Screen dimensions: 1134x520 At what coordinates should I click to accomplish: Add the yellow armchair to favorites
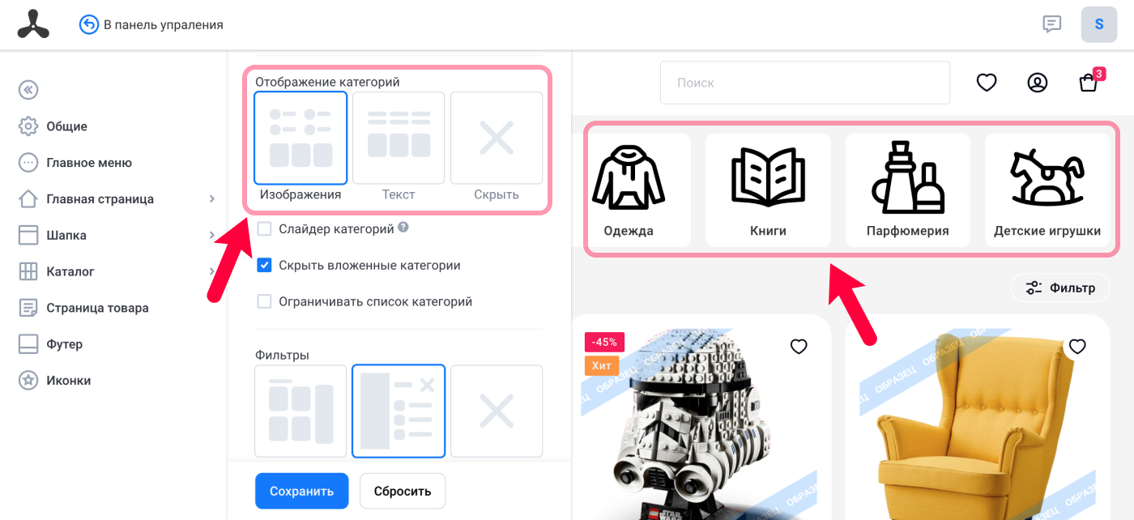tap(1077, 347)
